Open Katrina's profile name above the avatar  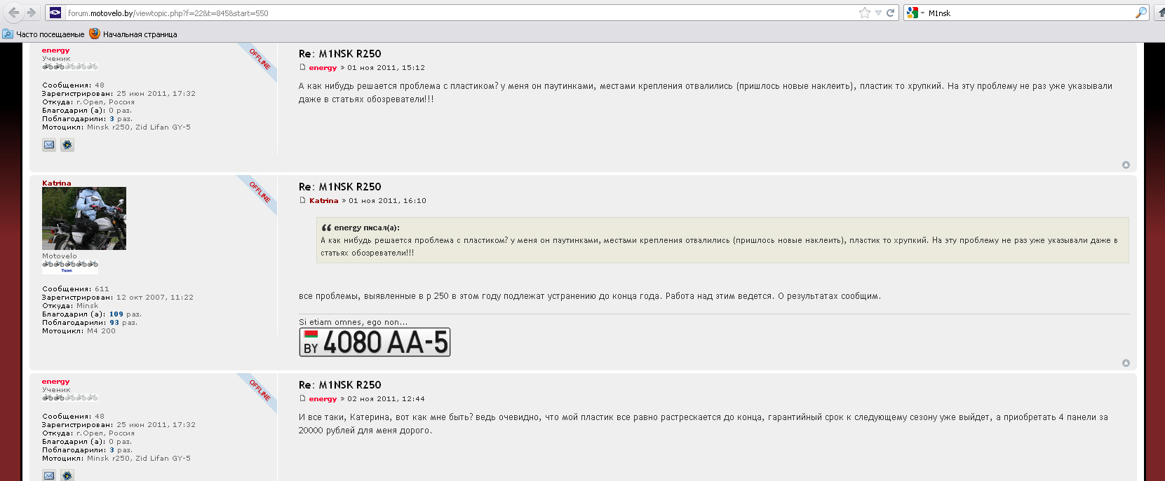tap(56, 183)
